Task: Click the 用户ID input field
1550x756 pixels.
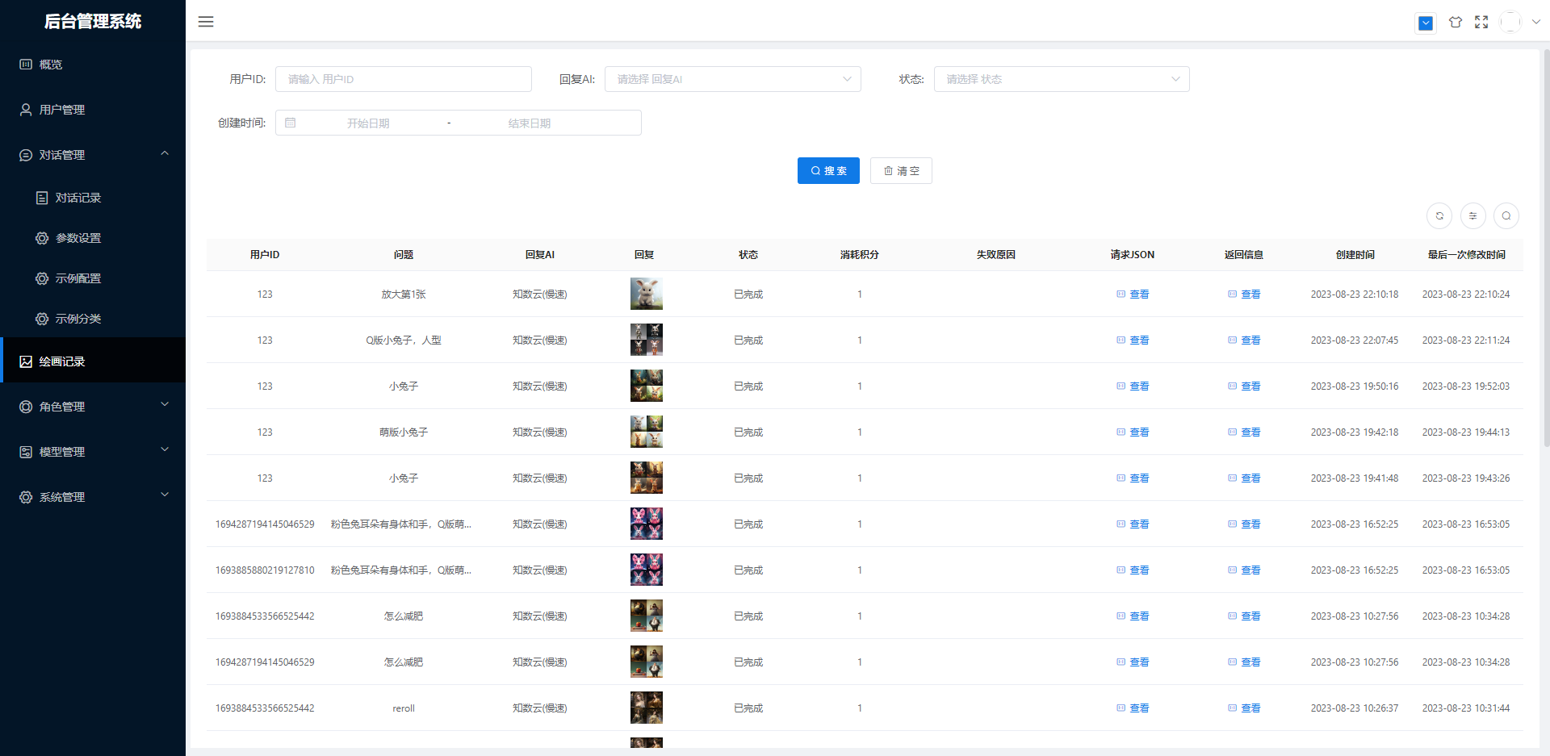Action: 403,79
